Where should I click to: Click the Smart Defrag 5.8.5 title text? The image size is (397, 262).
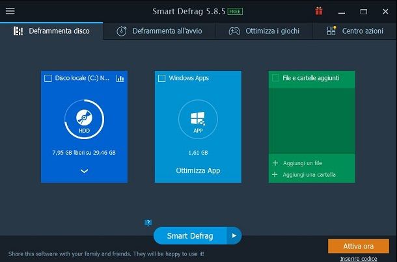pos(189,12)
